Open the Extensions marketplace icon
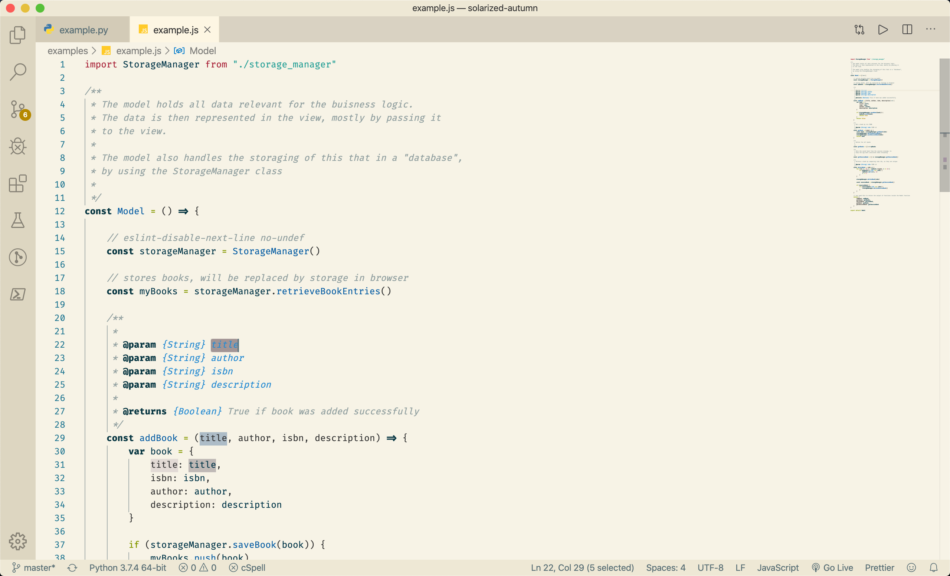 tap(17, 183)
